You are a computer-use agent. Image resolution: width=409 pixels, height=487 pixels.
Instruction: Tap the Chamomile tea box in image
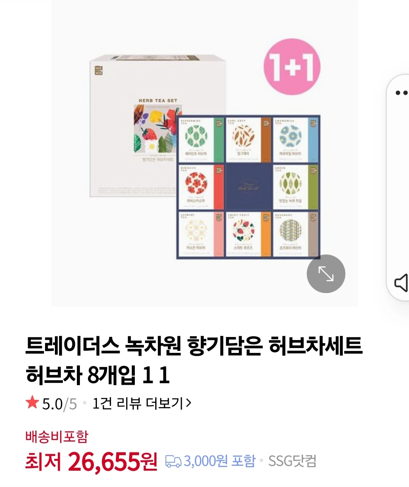(x=295, y=140)
